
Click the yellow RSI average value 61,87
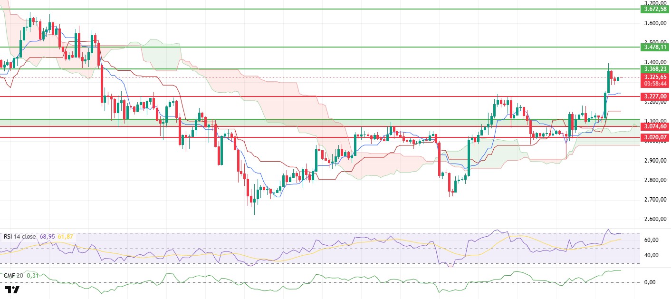[66, 237]
